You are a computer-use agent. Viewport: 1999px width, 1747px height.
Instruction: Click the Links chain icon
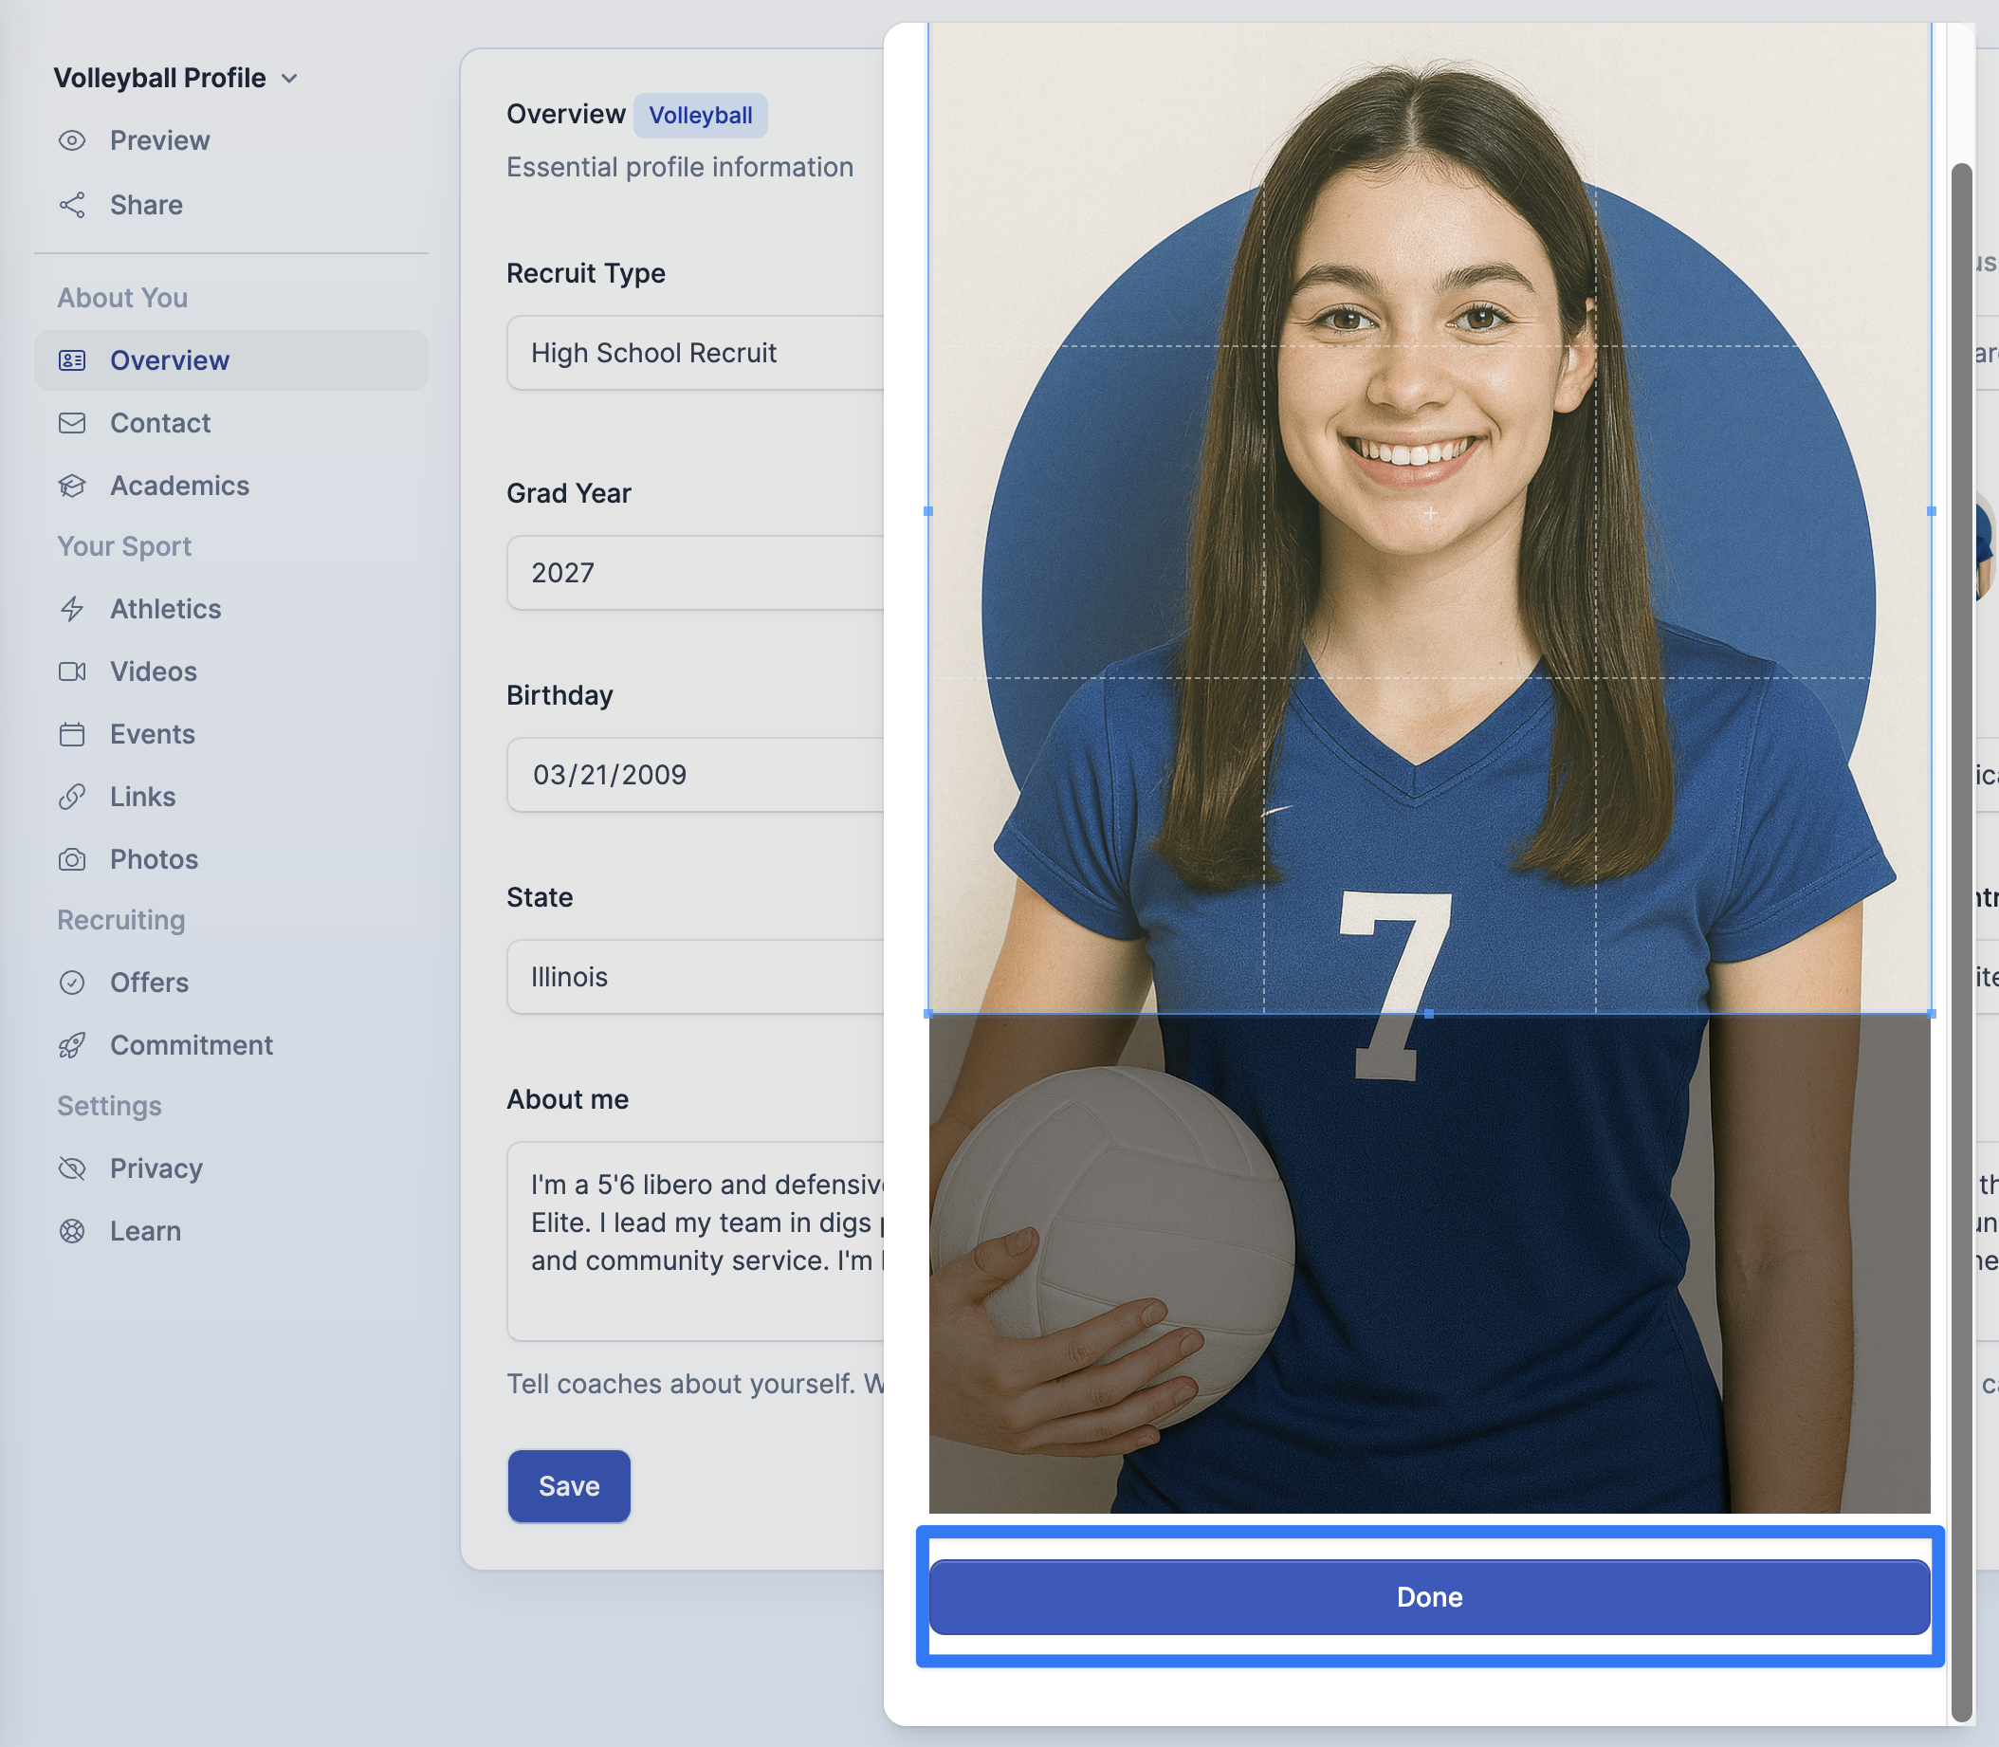point(72,797)
